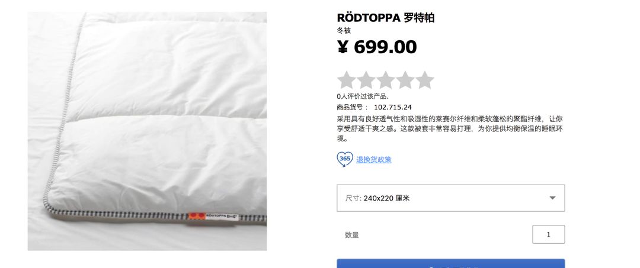
Task: Rate the product with the first star
Action: pos(346,80)
